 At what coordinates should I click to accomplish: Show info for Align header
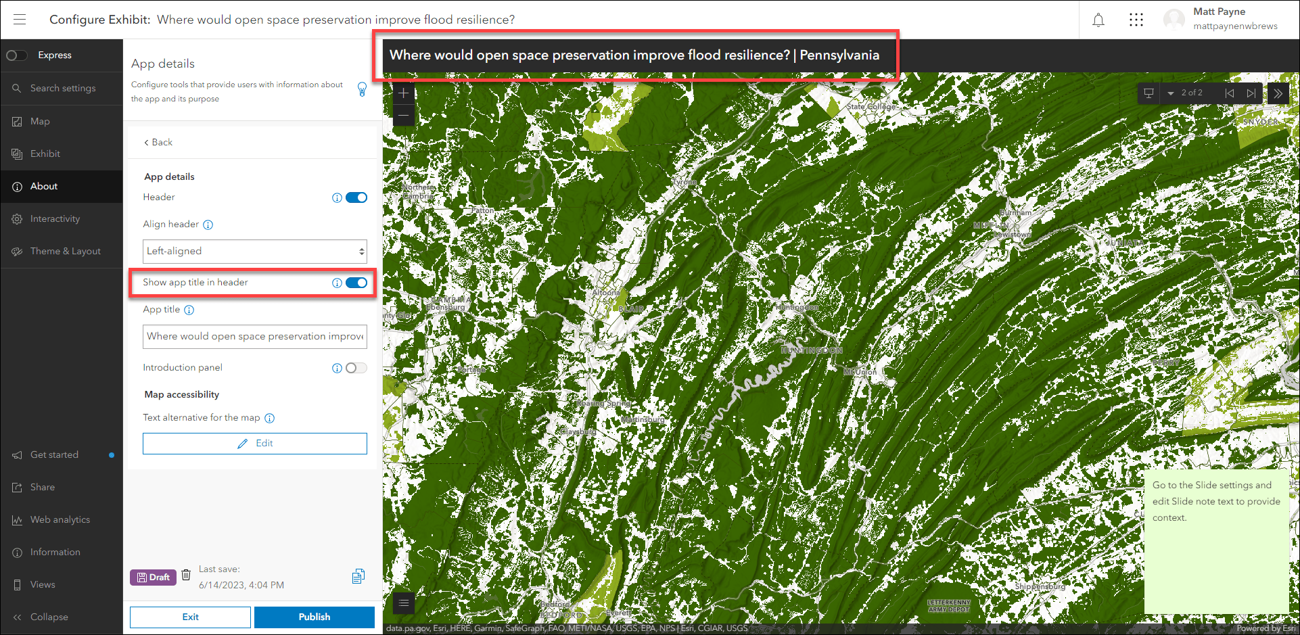click(208, 225)
